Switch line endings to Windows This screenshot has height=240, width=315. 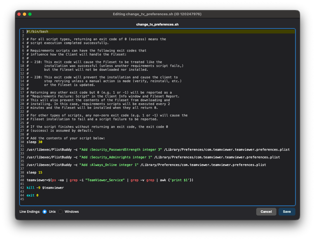60,212
